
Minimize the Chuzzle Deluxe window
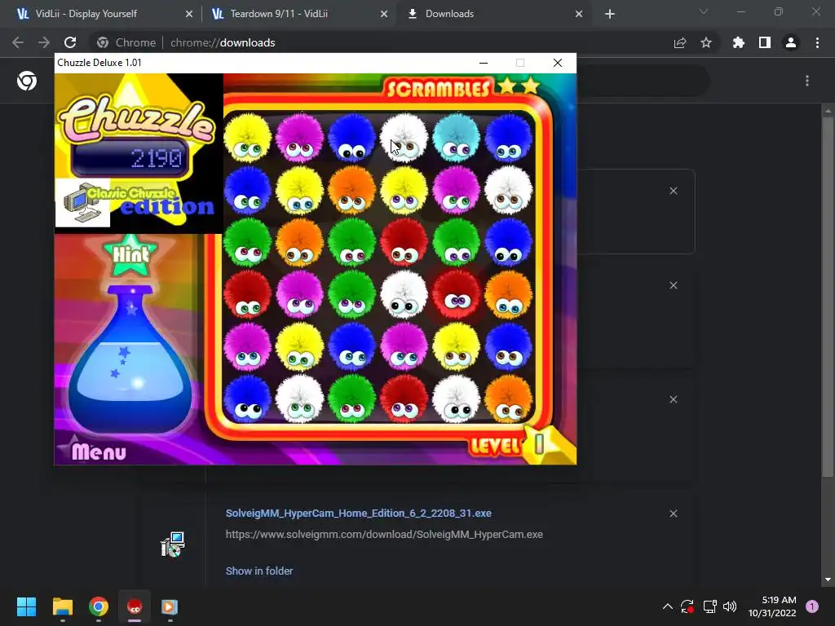click(484, 63)
